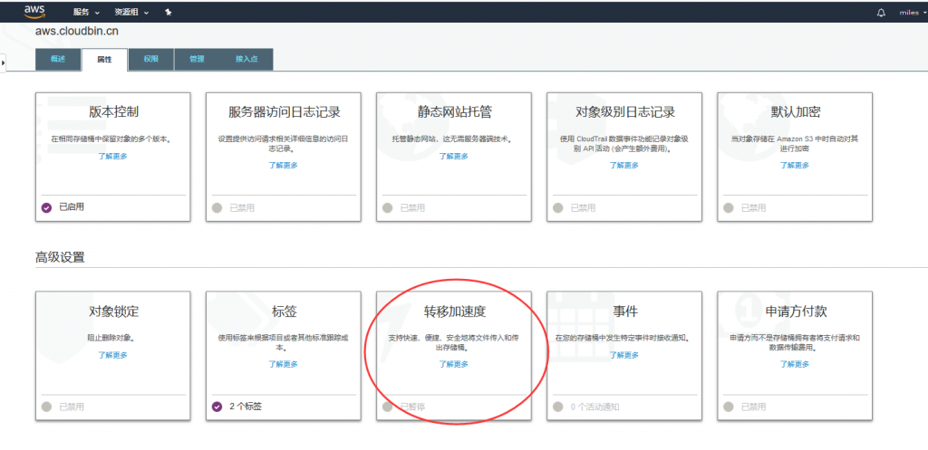928x450 pixels.
Task: Click 了解更多 under 事件
Action: click(x=624, y=355)
